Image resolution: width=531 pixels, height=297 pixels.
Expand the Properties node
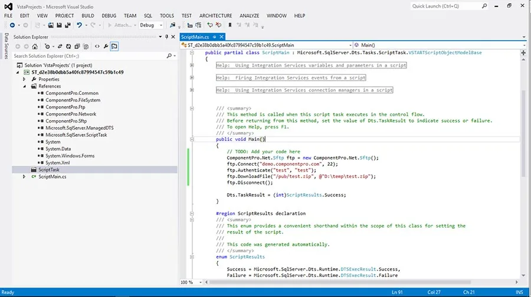tap(24, 79)
